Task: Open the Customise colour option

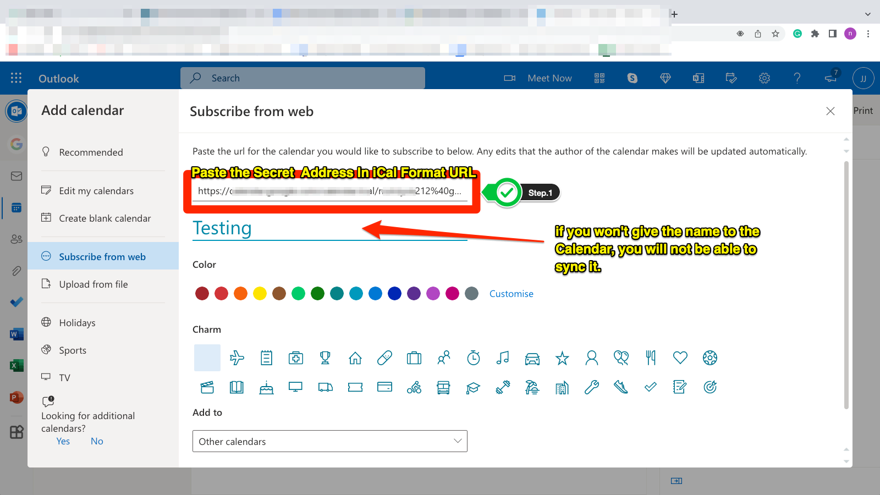Action: 511,294
